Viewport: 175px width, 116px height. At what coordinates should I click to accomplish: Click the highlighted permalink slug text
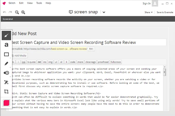click(x=69, y=49)
